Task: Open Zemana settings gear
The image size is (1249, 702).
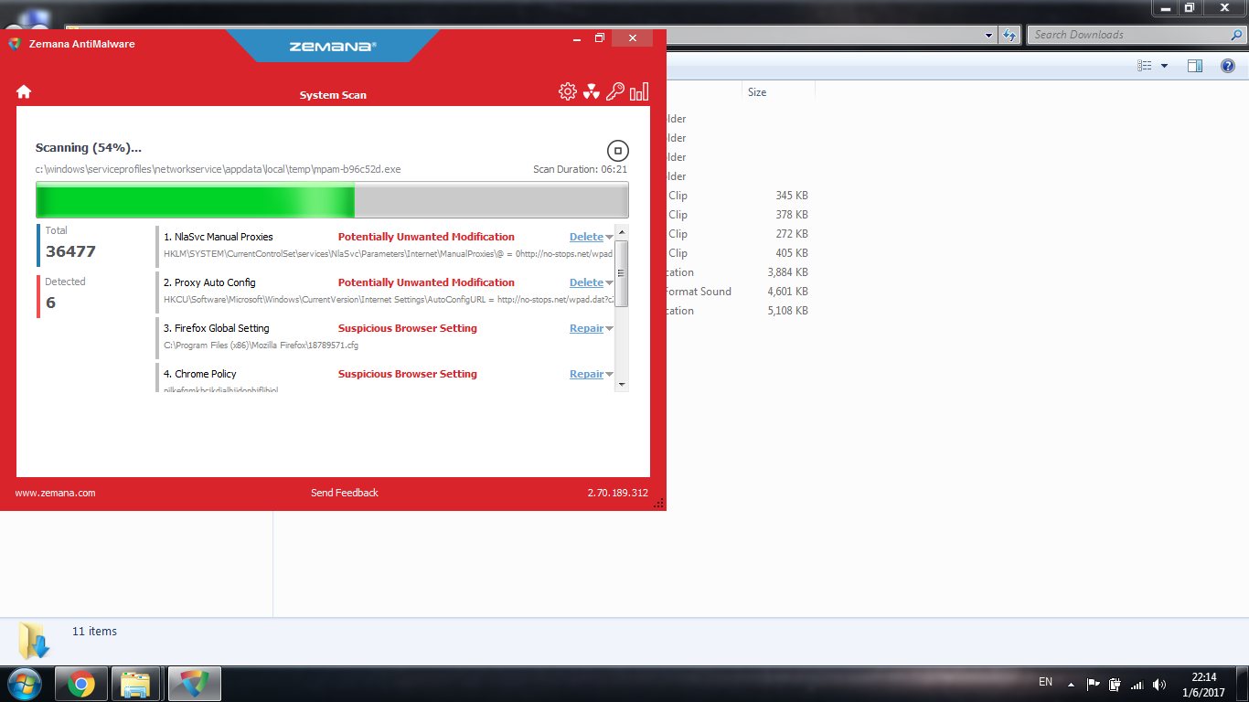Action: click(x=568, y=91)
